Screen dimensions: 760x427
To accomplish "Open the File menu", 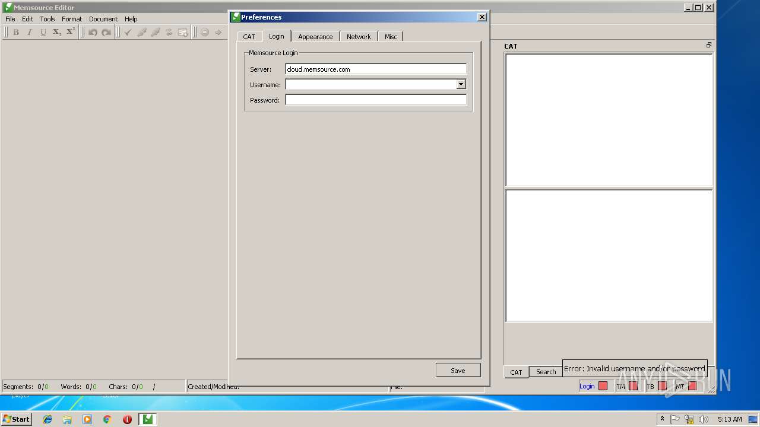I will [x=10, y=19].
